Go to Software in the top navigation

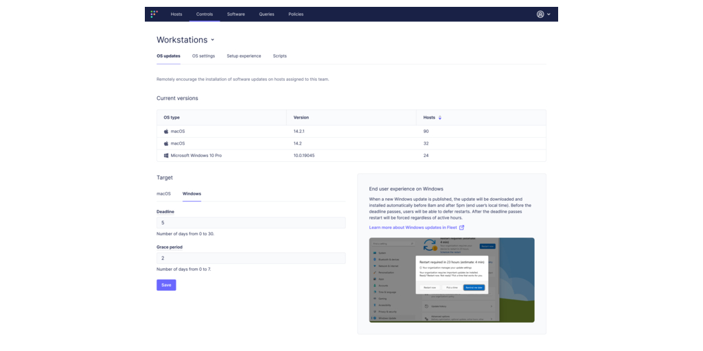(235, 14)
